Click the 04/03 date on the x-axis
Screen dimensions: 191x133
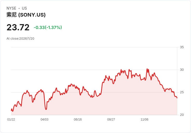pyautogui.click(x=44, y=120)
